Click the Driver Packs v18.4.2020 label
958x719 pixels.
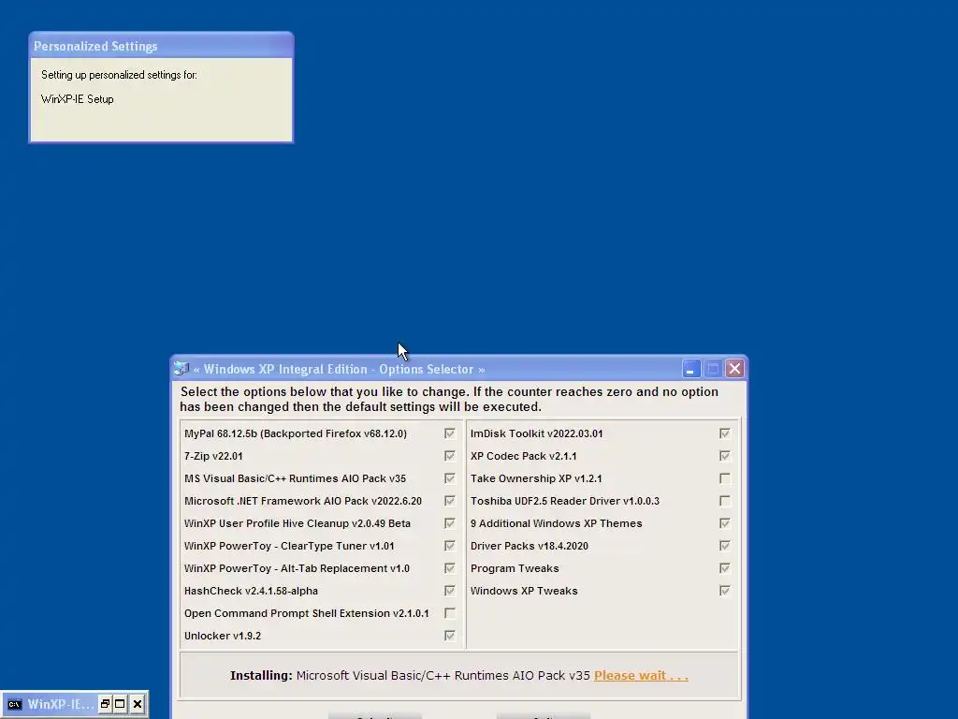(x=530, y=546)
